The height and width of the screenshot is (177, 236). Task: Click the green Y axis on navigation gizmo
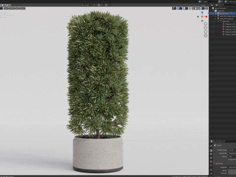pyautogui.click(x=202, y=17)
